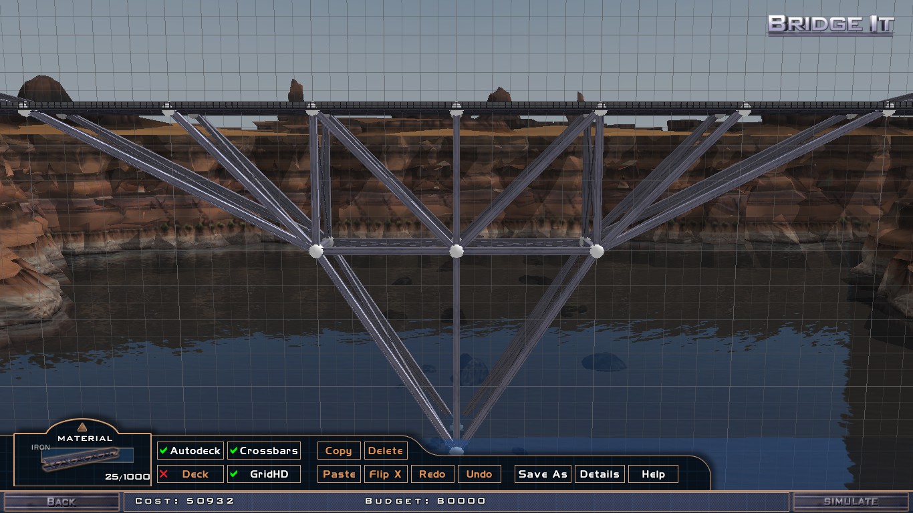
Task: Click the Redo button
Action: (x=432, y=474)
